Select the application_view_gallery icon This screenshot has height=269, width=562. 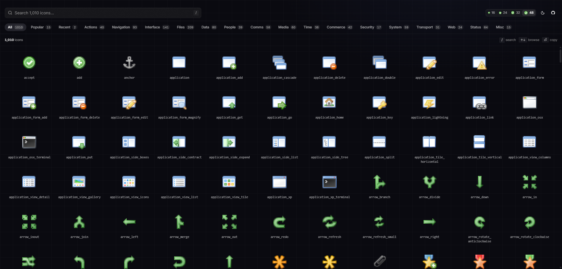pyautogui.click(x=79, y=182)
